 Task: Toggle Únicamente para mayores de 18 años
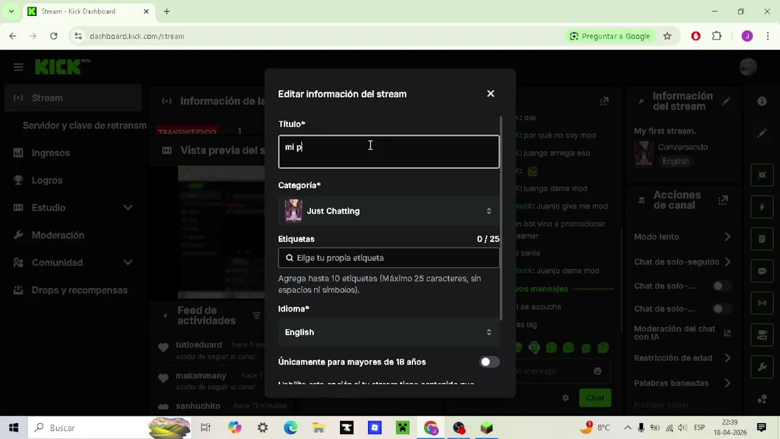click(x=489, y=362)
